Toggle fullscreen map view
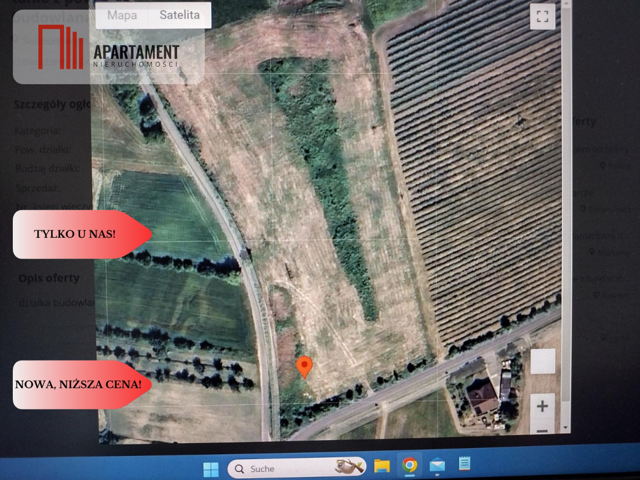 pos(542,17)
